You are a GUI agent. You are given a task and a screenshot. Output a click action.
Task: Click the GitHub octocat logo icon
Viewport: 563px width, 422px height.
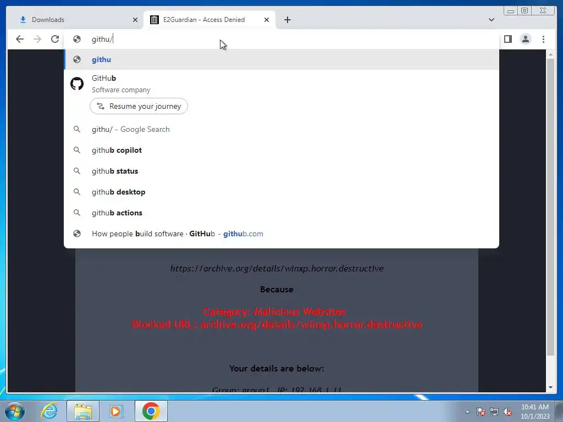77,84
